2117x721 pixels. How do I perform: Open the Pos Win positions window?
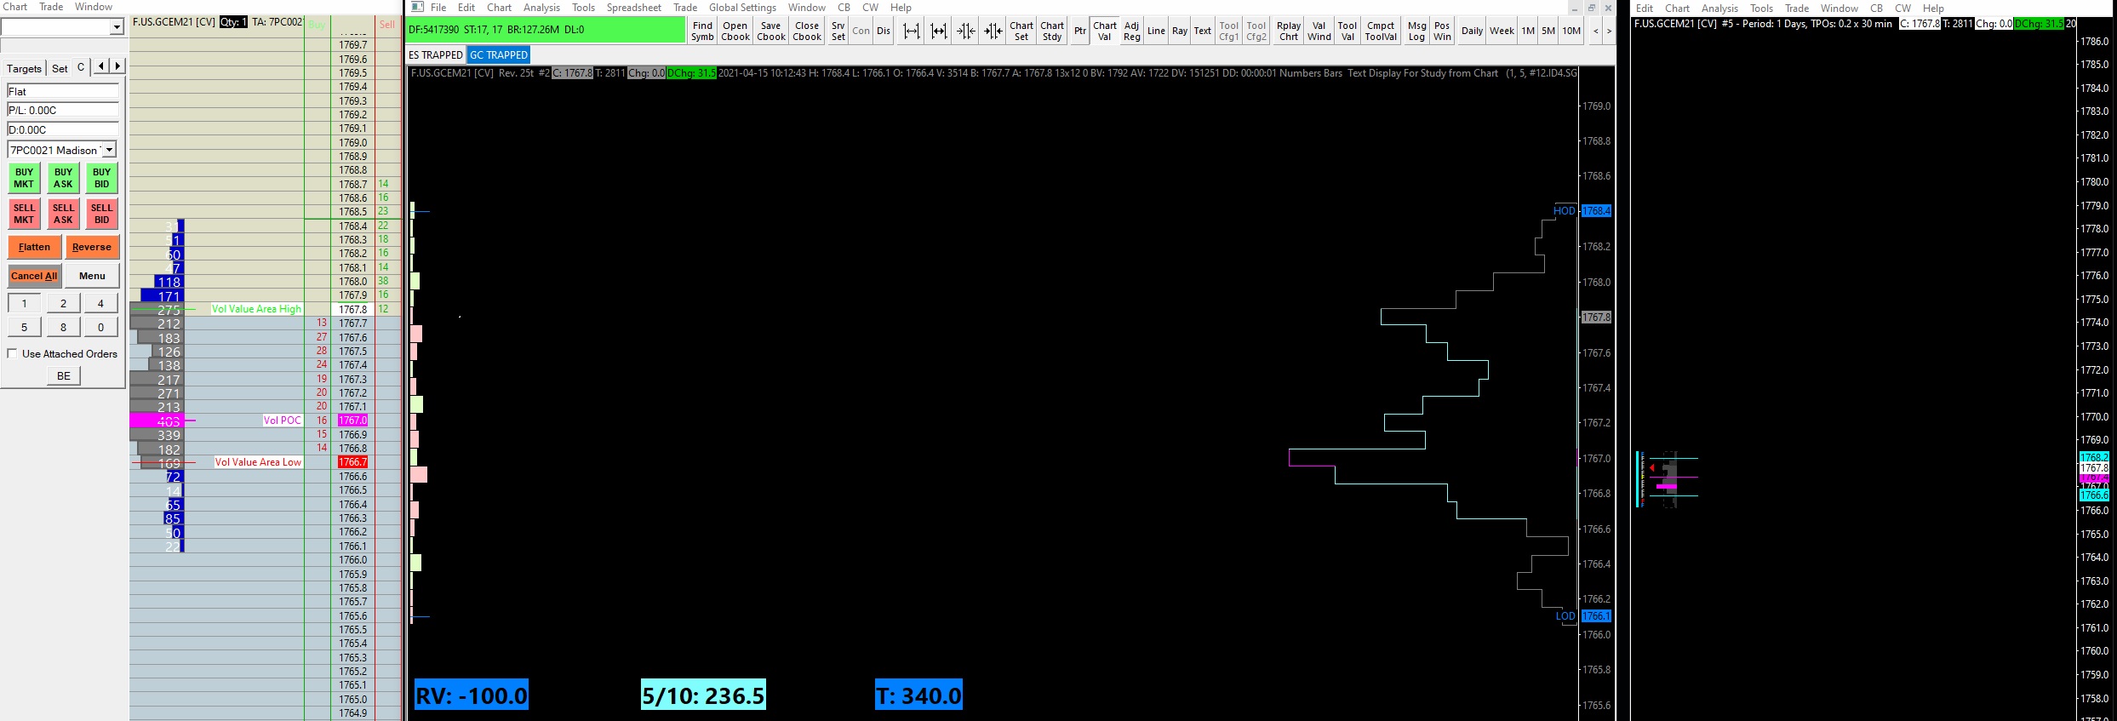(1442, 31)
